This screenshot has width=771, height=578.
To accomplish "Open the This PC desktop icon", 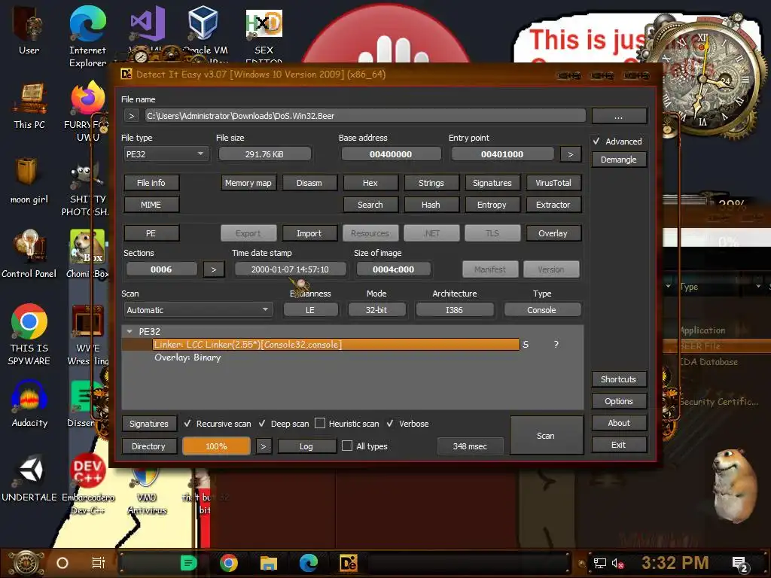I will click(29, 105).
